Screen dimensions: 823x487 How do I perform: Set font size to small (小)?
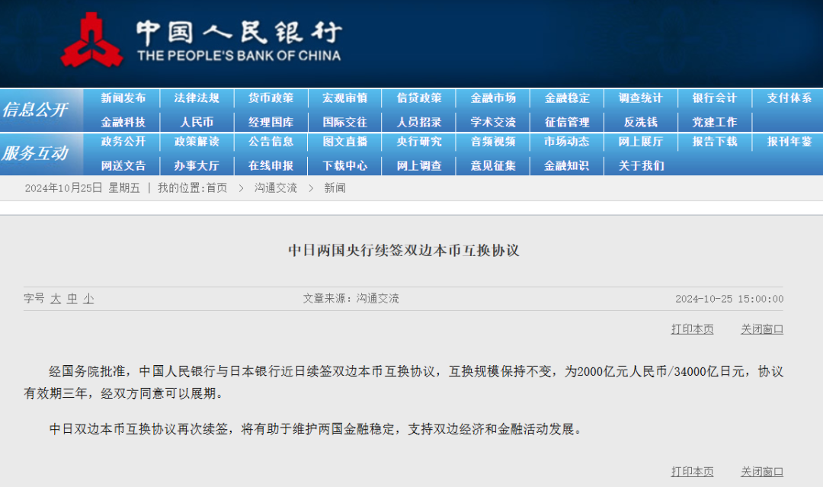pyautogui.click(x=88, y=299)
